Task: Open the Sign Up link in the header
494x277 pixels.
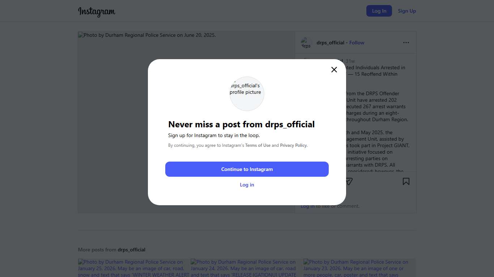Action: pos(407,11)
